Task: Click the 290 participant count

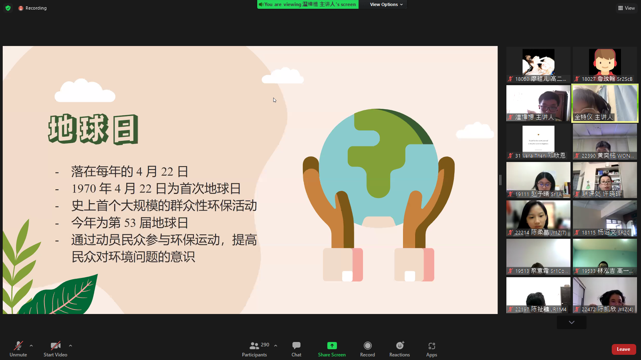Action: (x=265, y=345)
